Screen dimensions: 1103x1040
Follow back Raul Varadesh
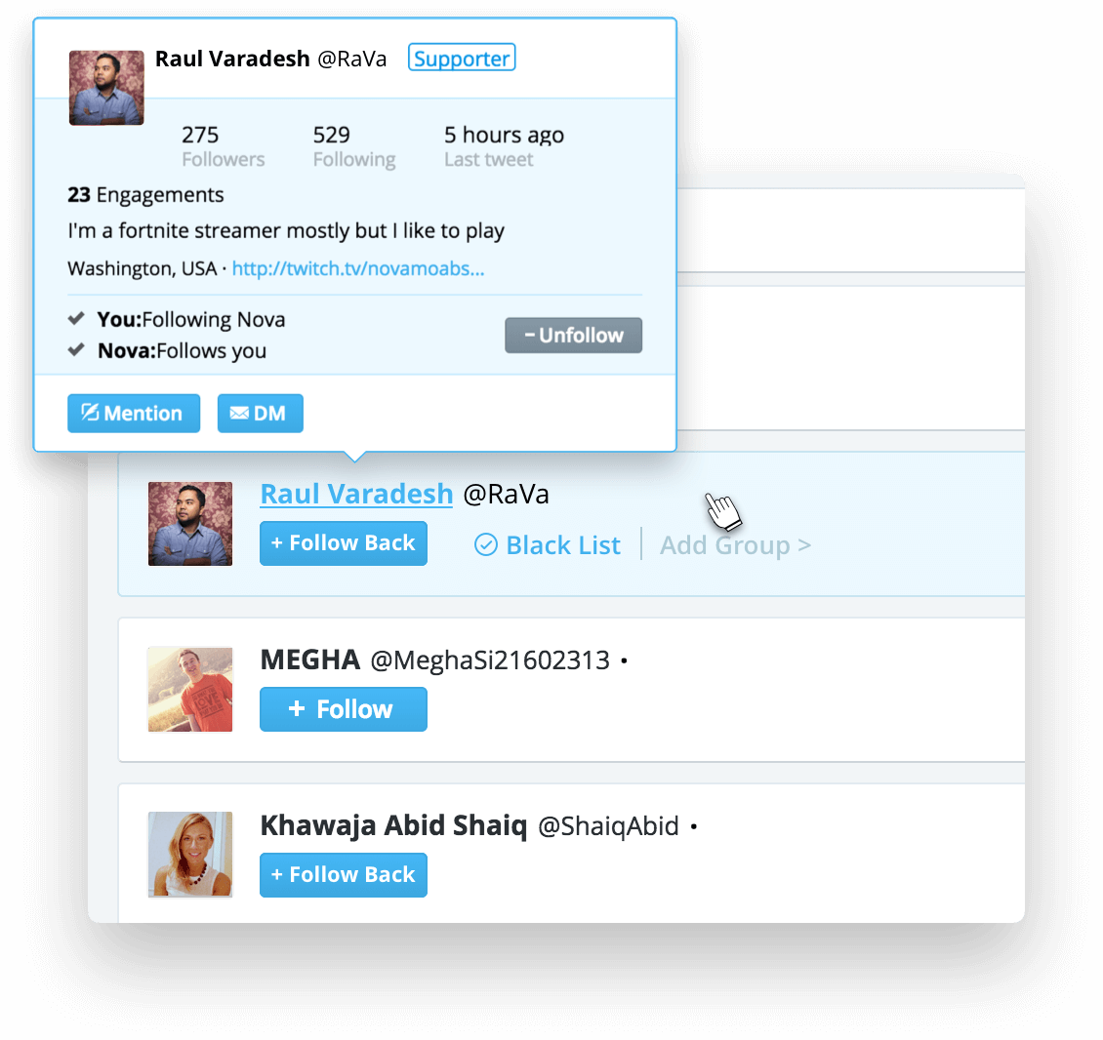click(x=344, y=542)
